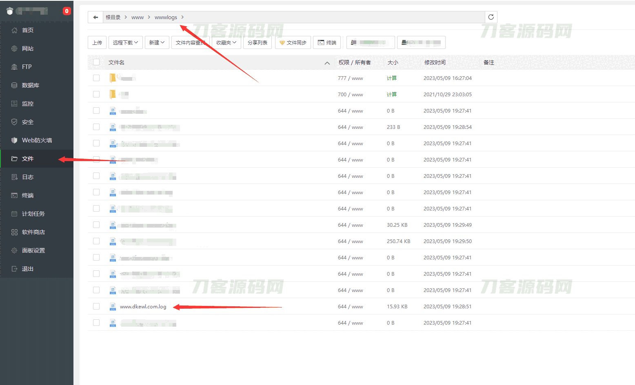Open the Web防火墙 shield icon
The image size is (635, 385).
(14, 140)
